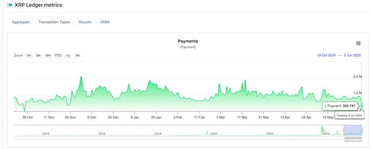371x149 pixels.
Task: Click the 28 Oct x-axis label
Action: [27, 117]
